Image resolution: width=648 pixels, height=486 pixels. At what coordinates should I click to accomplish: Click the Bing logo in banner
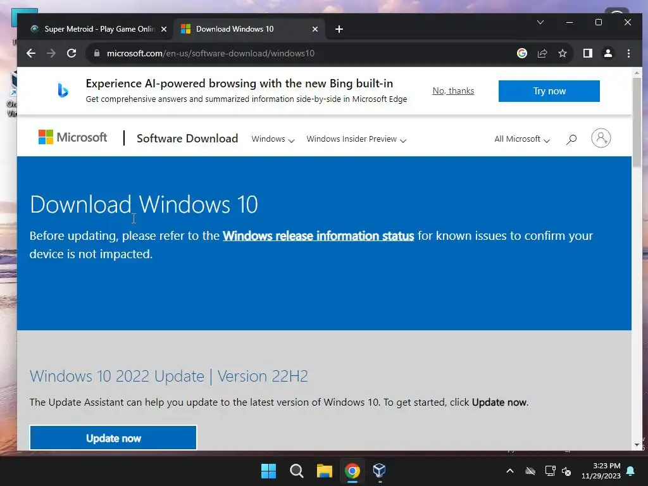63,90
